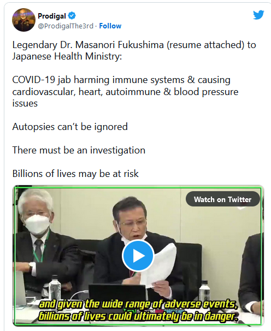
Task: Play the embedded video
Action: point(138,256)
